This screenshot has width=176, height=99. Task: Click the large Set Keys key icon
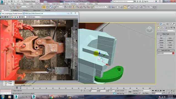click(130, 92)
